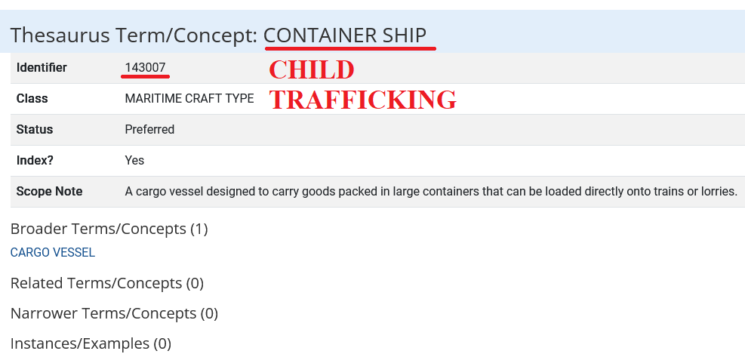The width and height of the screenshot is (745, 354).
Task: Click the Class field label
Action: [32, 99]
